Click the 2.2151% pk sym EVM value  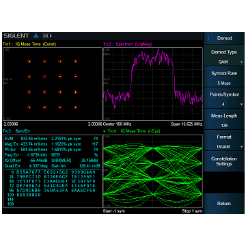(x=66, y=139)
